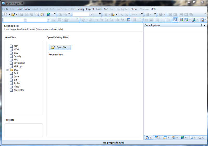Click the envelope folder icon on top toolbar
This screenshot has height=146, width=208.
(x=113, y=15)
